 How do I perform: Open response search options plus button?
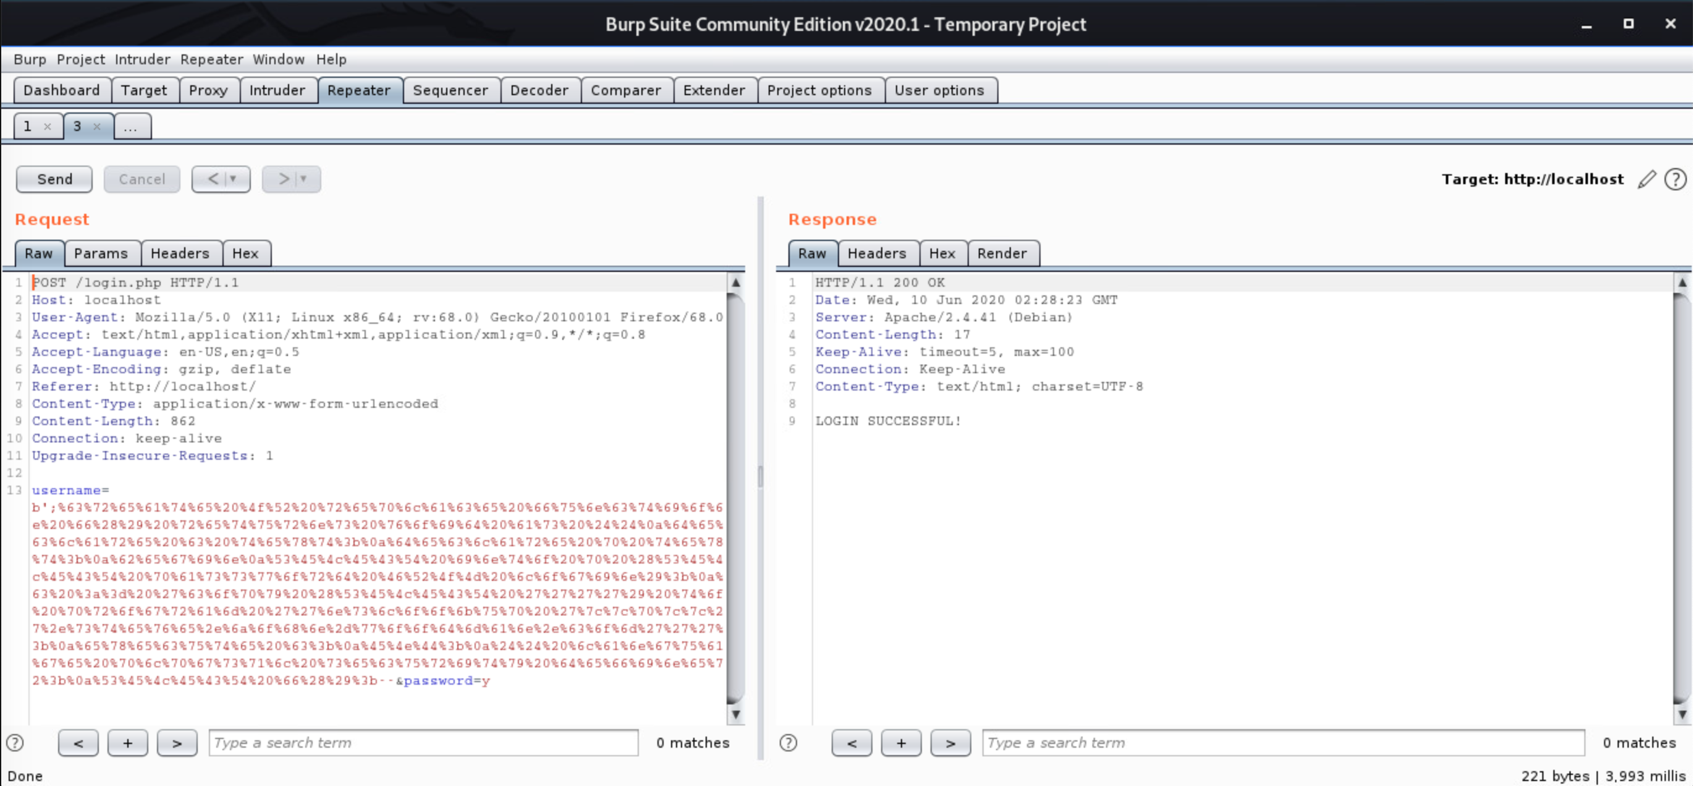tap(901, 743)
